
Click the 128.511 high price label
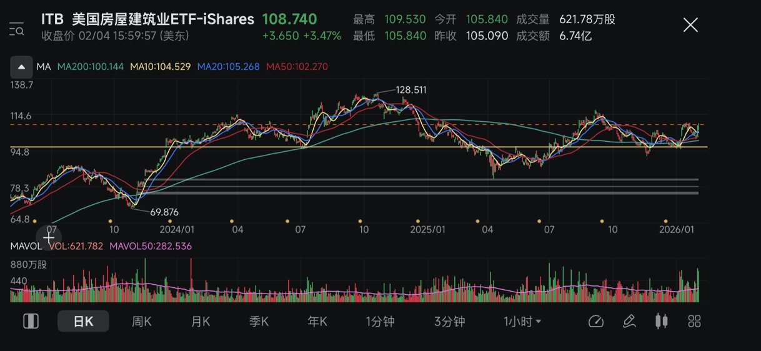pos(411,90)
